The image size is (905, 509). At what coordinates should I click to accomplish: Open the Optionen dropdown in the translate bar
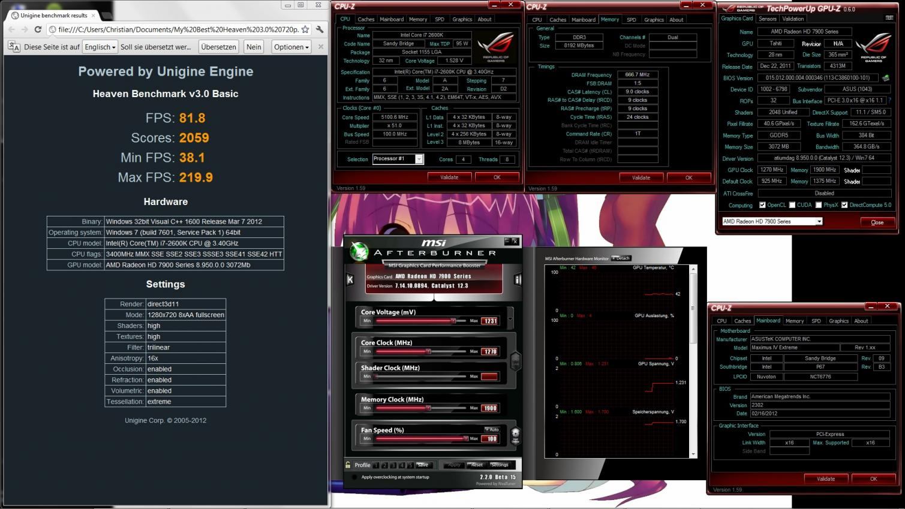coord(291,47)
